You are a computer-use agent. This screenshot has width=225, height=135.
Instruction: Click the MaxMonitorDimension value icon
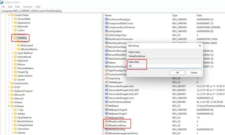[x=106, y=39]
